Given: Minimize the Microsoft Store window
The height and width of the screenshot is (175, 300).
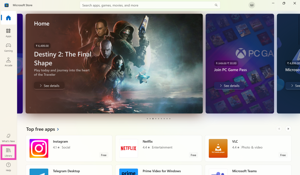Looking at the screenshot, I should [x=273, y=3].
